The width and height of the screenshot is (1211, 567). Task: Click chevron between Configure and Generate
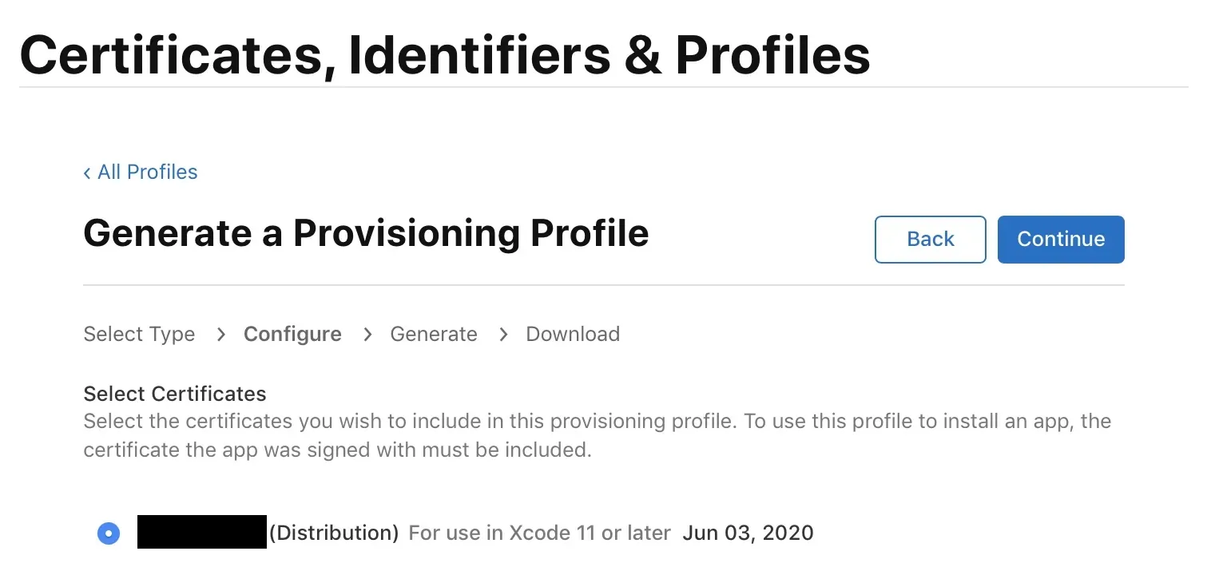[x=367, y=334]
